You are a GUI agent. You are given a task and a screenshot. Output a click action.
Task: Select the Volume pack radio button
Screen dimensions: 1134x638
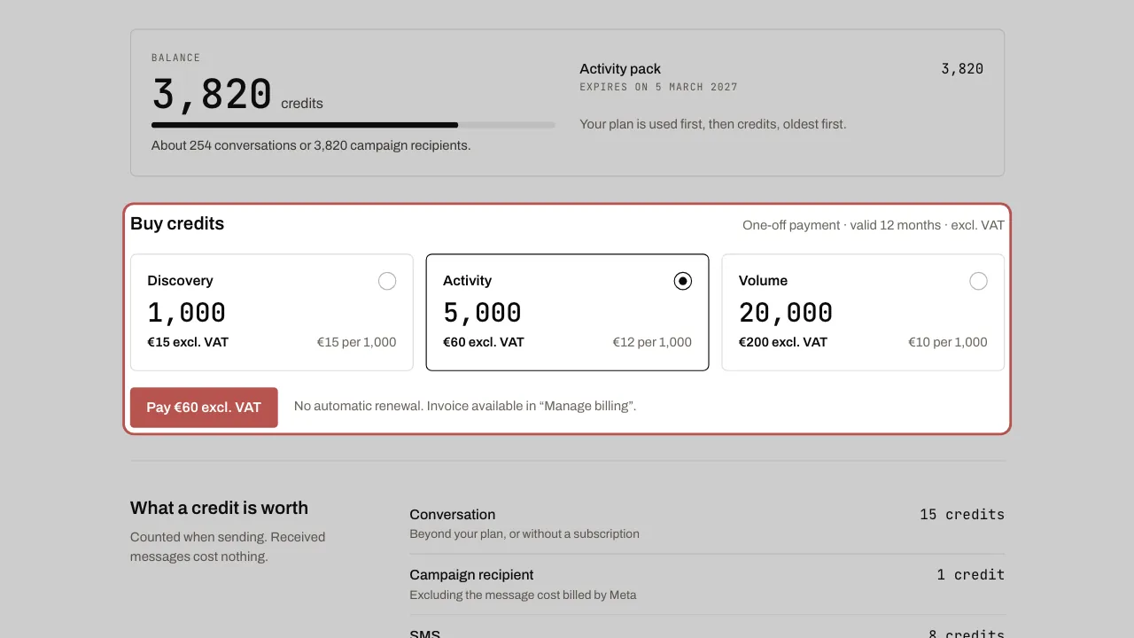click(x=978, y=281)
